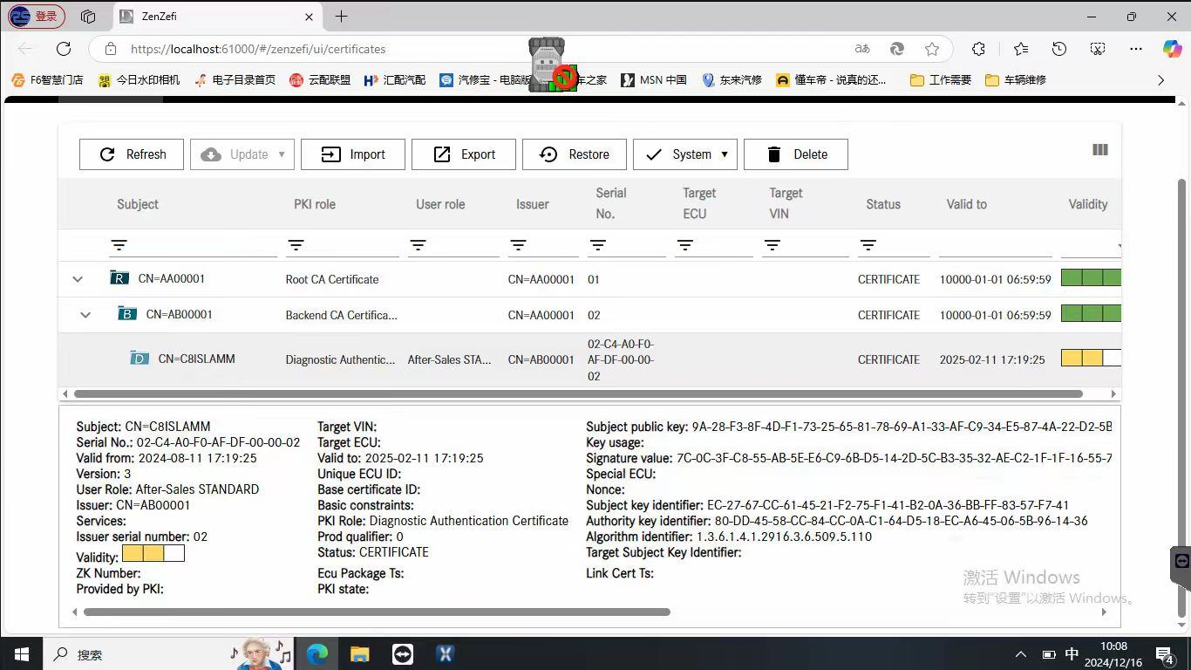
Task: Click the Restore button
Action: [x=575, y=154]
